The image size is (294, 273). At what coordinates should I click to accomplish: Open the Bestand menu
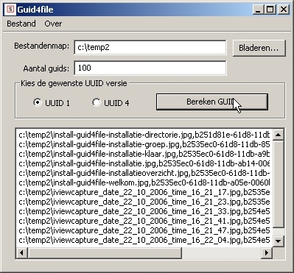[21, 24]
